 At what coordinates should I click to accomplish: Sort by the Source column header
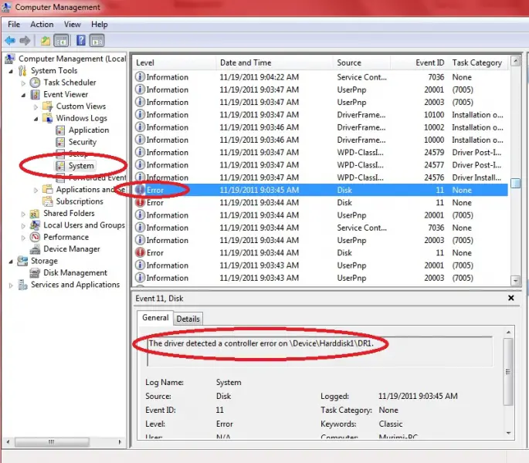[361, 63]
